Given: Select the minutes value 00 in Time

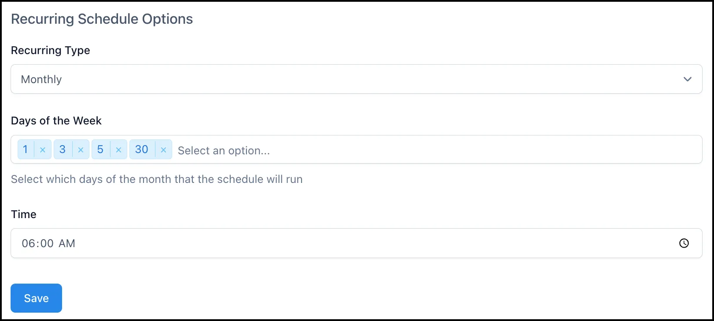Looking at the screenshot, I should point(47,243).
